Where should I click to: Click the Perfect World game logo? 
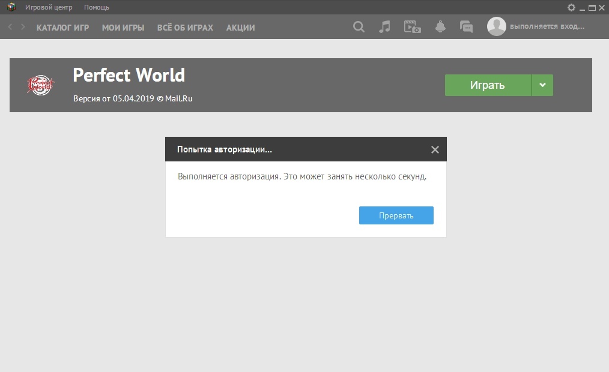pos(40,85)
